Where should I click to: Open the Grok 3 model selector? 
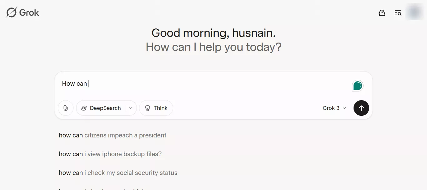pos(334,108)
